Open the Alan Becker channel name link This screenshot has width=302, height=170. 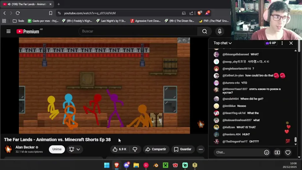(25, 147)
